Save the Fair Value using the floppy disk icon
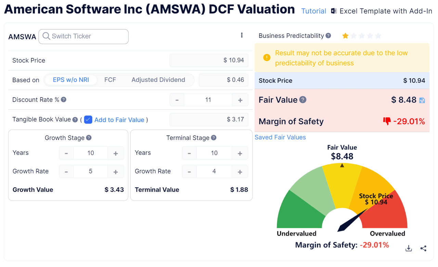The image size is (438, 267). 422,100
